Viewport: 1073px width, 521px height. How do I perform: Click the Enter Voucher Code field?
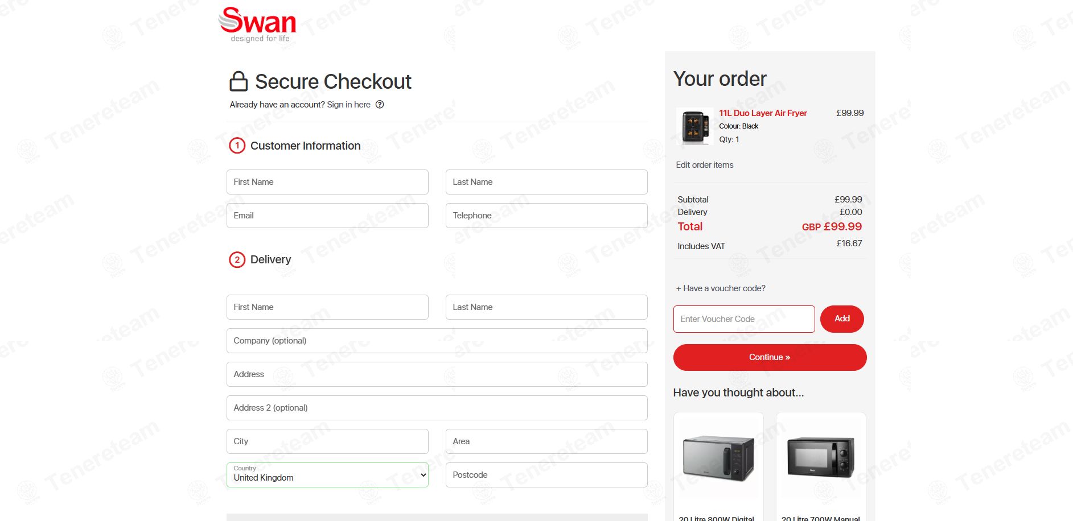click(x=744, y=319)
